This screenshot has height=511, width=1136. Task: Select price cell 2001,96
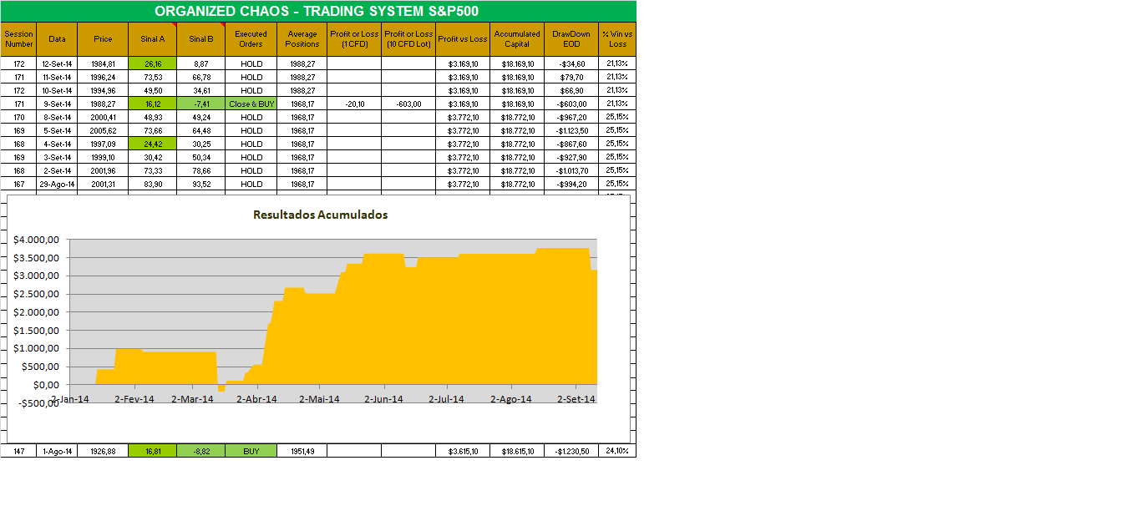pos(103,170)
